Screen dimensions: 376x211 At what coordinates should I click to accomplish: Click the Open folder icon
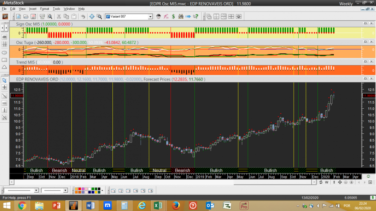pyautogui.click(x=26, y=17)
